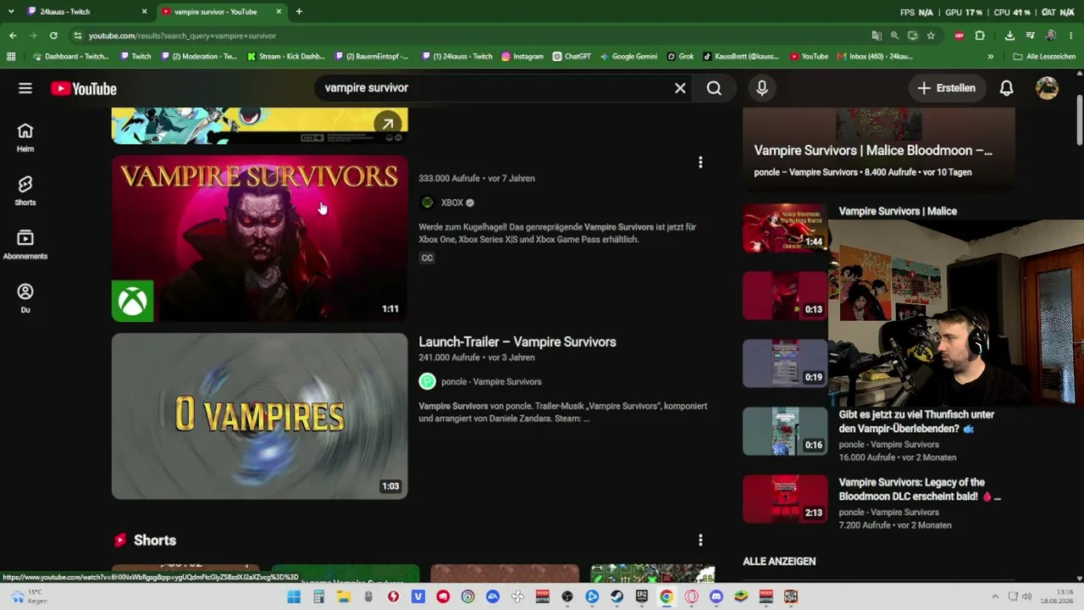Click the Chrome address bar URL
This screenshot has height=610, width=1084.
click(182, 36)
